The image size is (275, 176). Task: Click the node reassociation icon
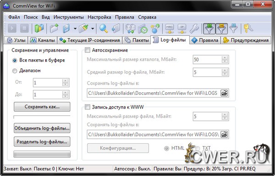[x=155, y=28]
